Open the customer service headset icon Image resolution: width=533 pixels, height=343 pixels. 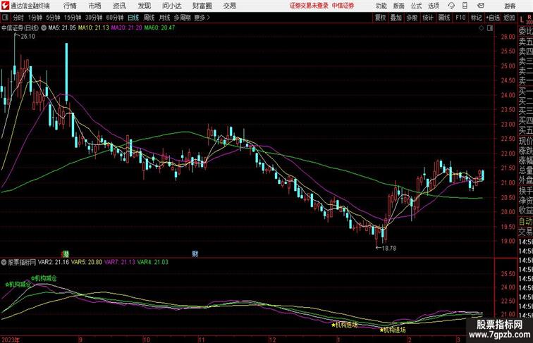tap(451, 6)
